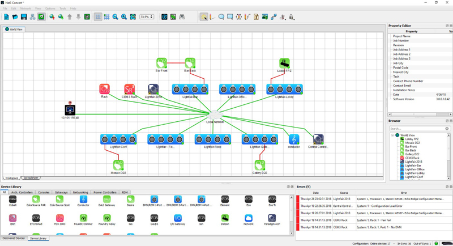The width and height of the screenshot is (453, 246).
Task: Click the binoculars search icon
Action: point(182,17)
